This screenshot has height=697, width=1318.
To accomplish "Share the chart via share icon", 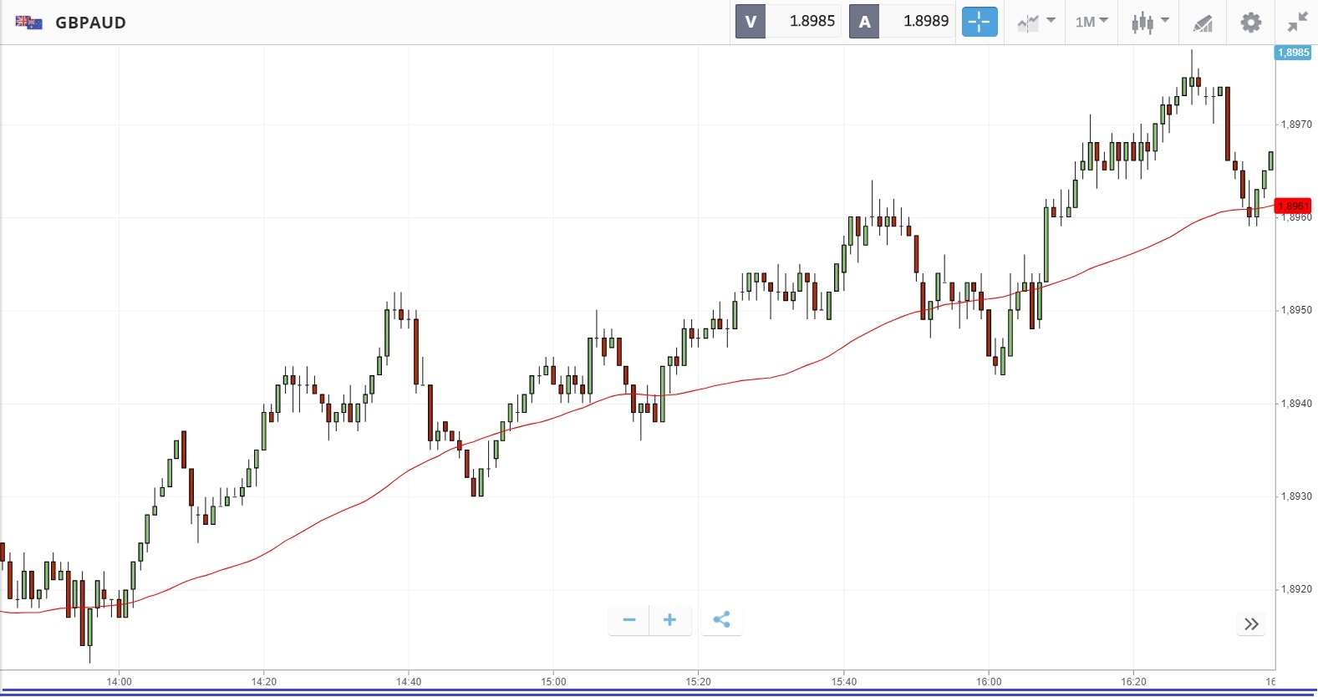I will pyautogui.click(x=722, y=620).
